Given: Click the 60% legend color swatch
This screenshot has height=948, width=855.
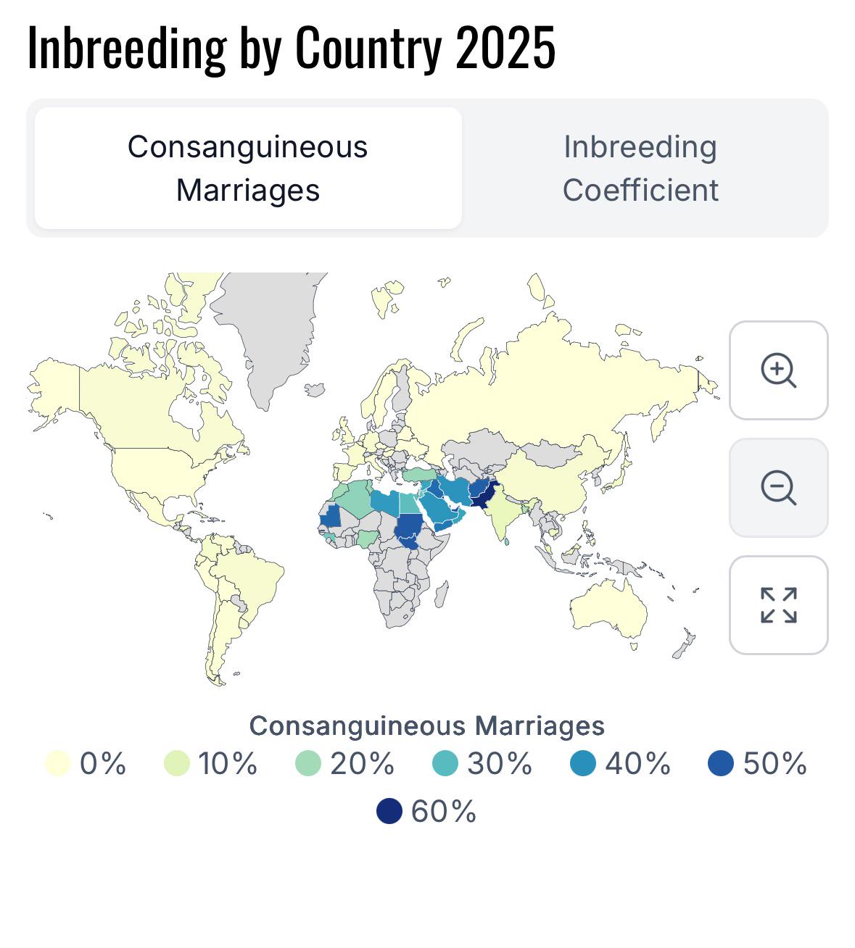Looking at the screenshot, I should click(389, 811).
